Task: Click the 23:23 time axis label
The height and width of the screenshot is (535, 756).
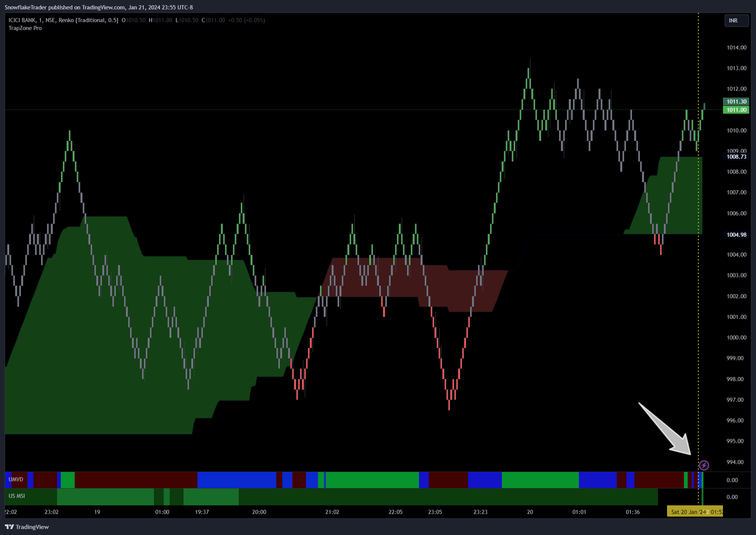Action: (x=480, y=512)
